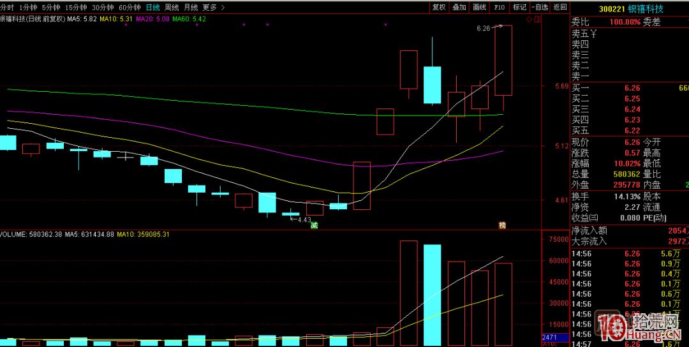Open the F10 company info

pos(500,8)
